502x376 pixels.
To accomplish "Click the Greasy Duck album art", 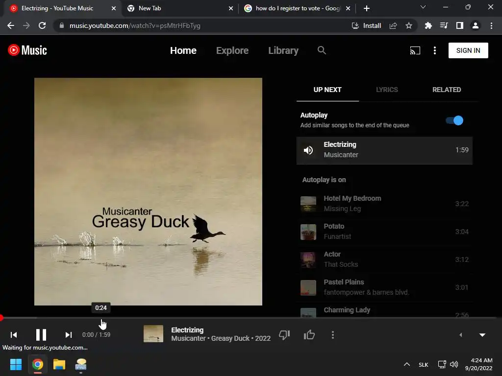I will pyautogui.click(x=148, y=191).
